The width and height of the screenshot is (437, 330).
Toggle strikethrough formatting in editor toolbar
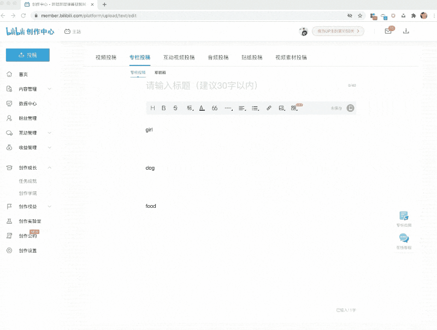(x=175, y=108)
